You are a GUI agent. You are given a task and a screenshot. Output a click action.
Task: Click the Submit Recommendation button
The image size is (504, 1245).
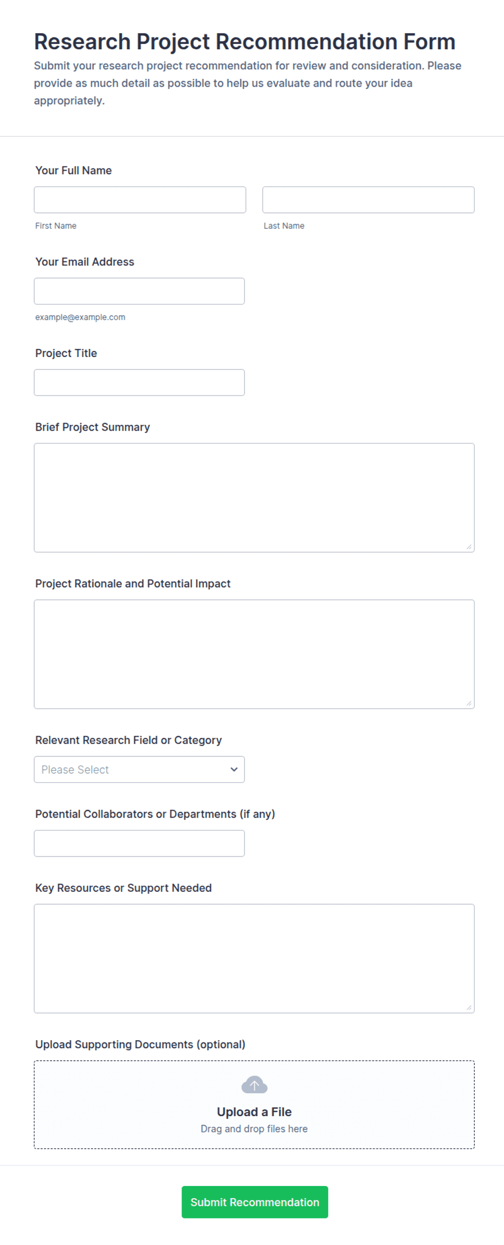pyautogui.click(x=255, y=1202)
